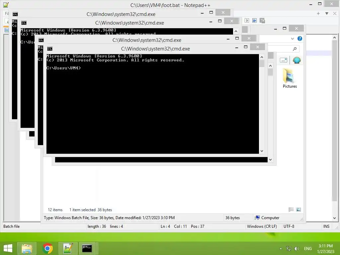
Task: Click the envelope card ribbon icon in Explorer
Action: pos(284,60)
